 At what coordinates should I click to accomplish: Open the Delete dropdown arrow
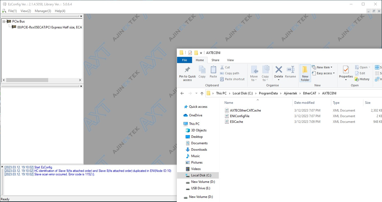click(279, 80)
